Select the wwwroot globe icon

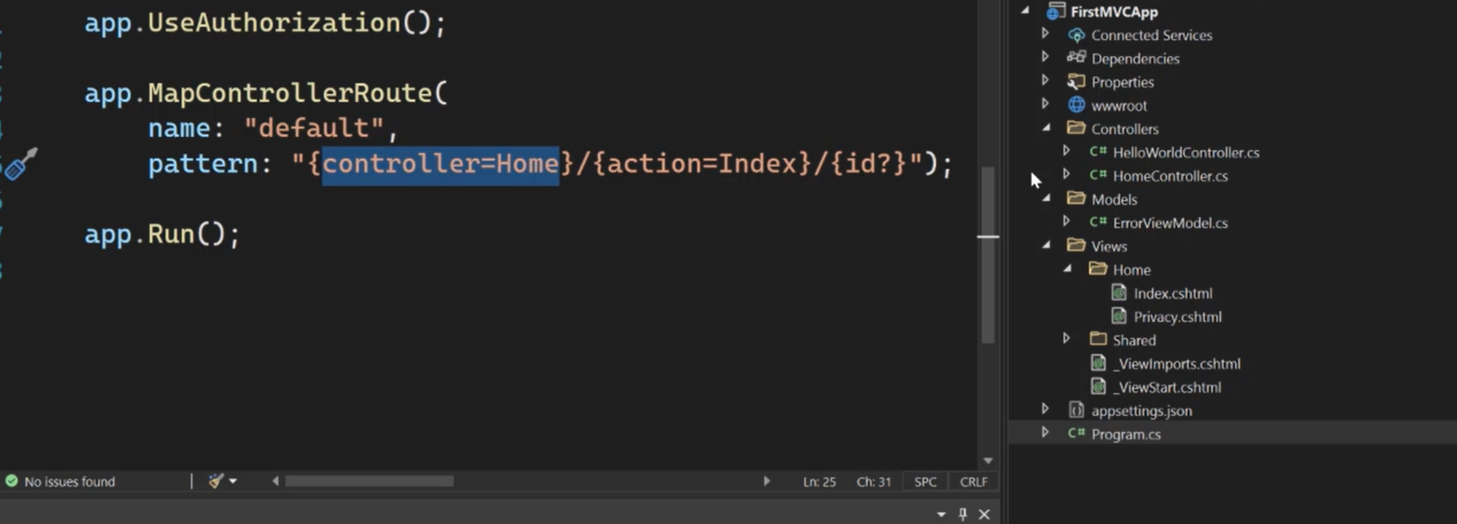tap(1077, 106)
